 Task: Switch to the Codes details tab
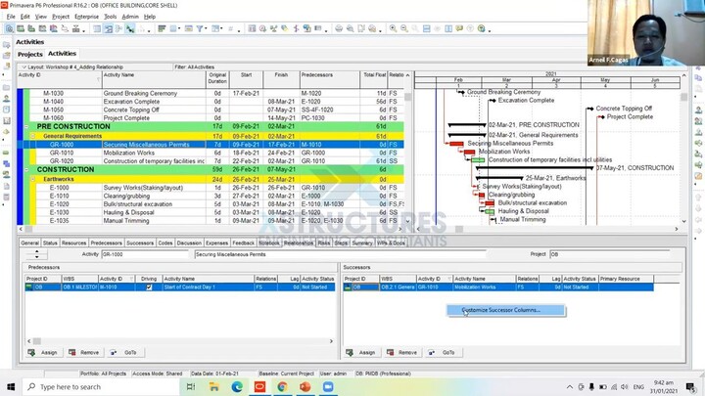(165, 242)
